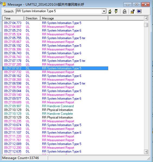
Task: Toggle the padlock scroll-lock icon
Action: coord(125,11)
